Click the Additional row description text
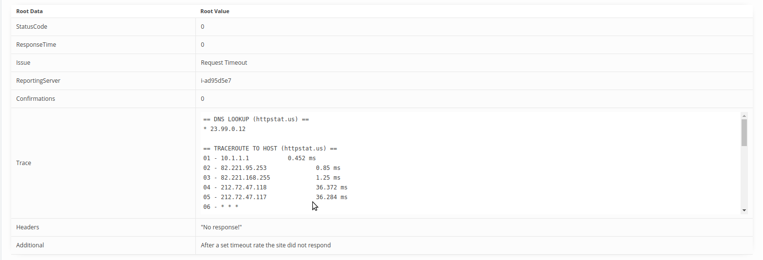The width and height of the screenshot is (763, 260). point(266,245)
